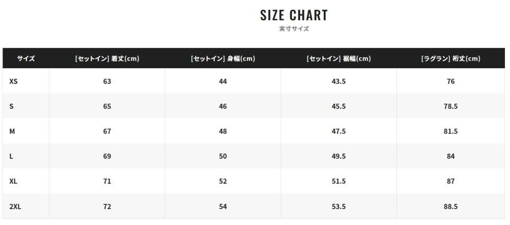Click the 2XL size row label

tap(15, 207)
